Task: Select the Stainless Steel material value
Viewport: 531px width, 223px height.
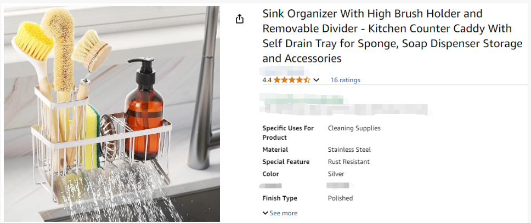Action: (349, 150)
